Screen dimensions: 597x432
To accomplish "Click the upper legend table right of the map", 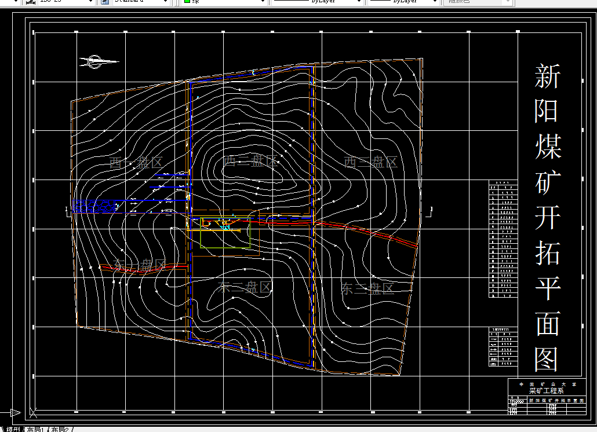I will [503, 239].
